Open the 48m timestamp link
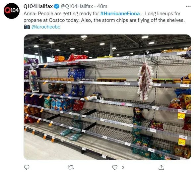 coord(102,6)
